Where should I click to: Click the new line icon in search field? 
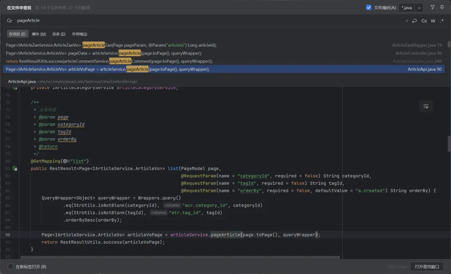coord(414,21)
